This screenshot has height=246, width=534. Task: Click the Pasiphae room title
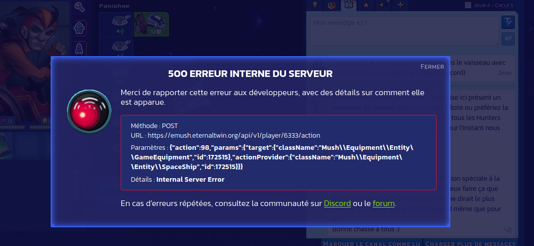115,6
